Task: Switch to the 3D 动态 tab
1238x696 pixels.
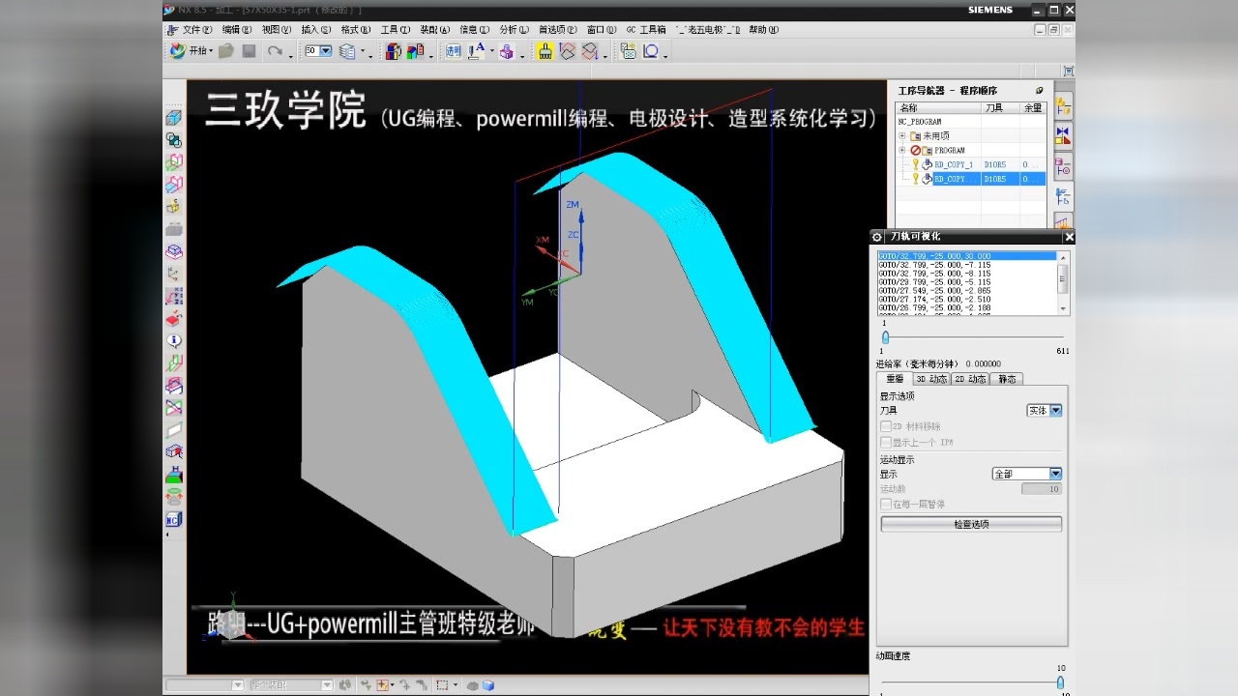Action: click(931, 379)
